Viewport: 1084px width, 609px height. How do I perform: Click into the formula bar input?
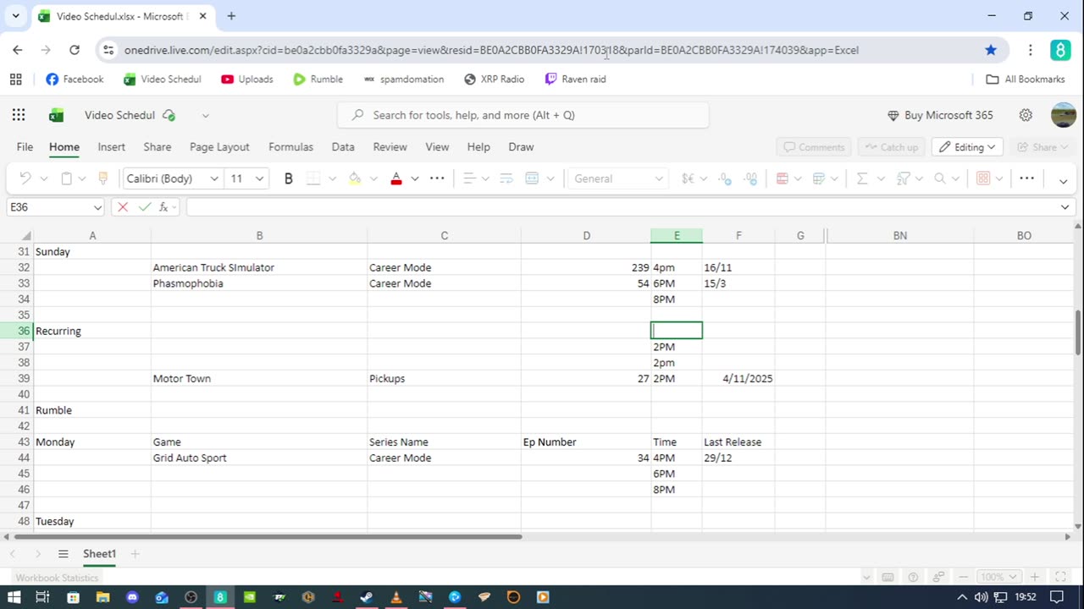[x=622, y=207]
